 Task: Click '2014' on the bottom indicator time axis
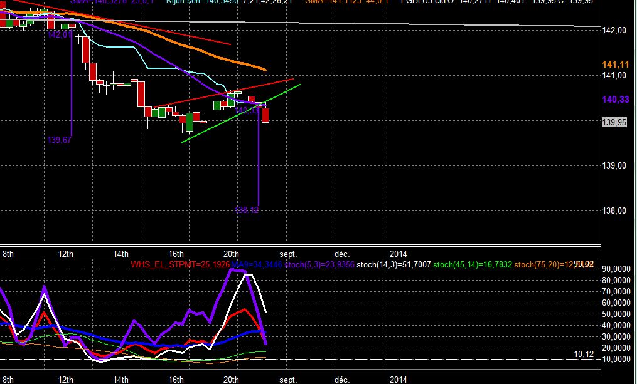click(398, 380)
